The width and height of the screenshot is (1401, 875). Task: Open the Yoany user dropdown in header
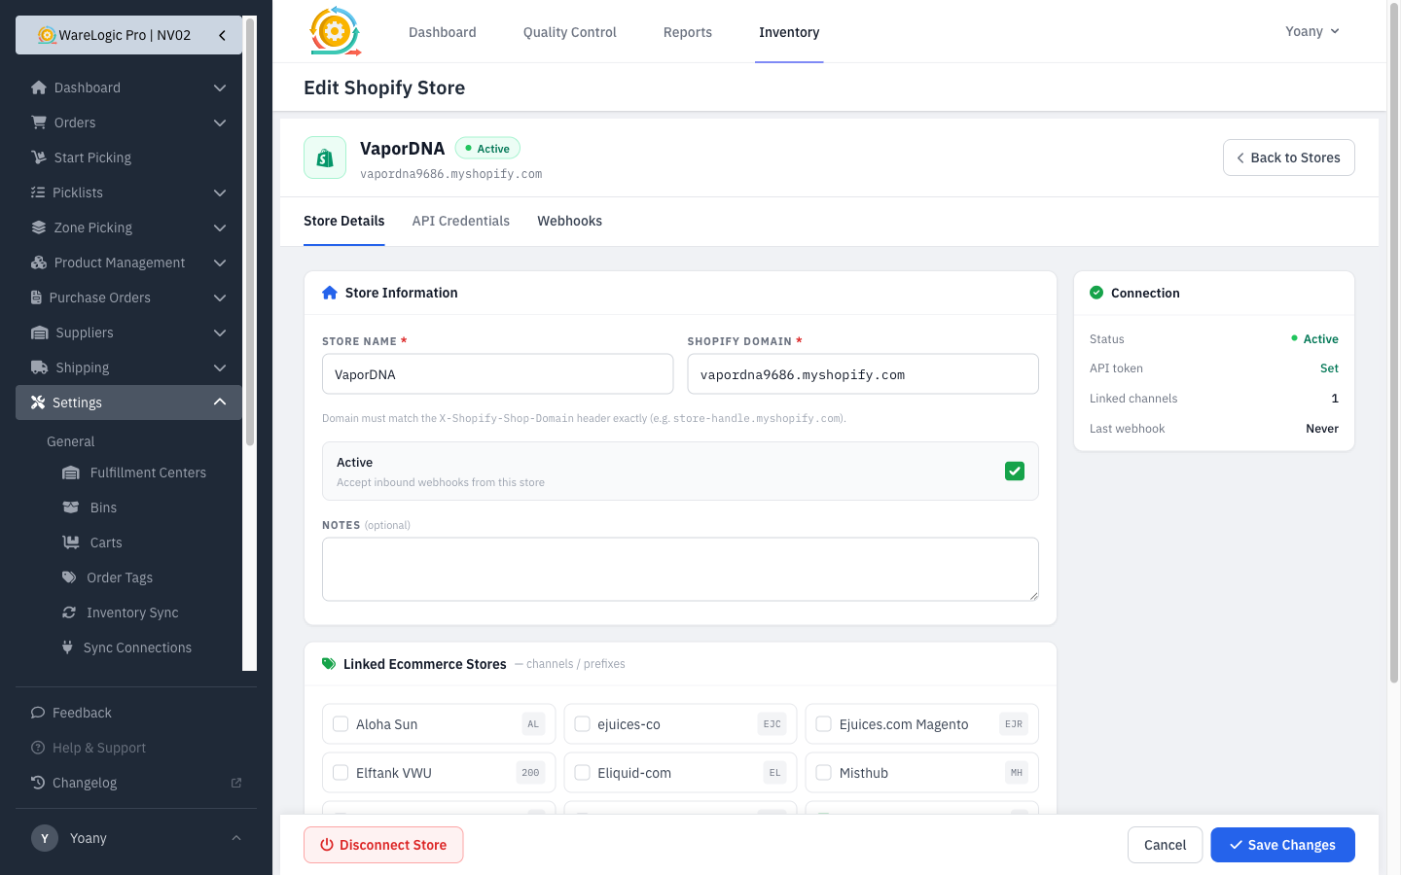point(1312,31)
